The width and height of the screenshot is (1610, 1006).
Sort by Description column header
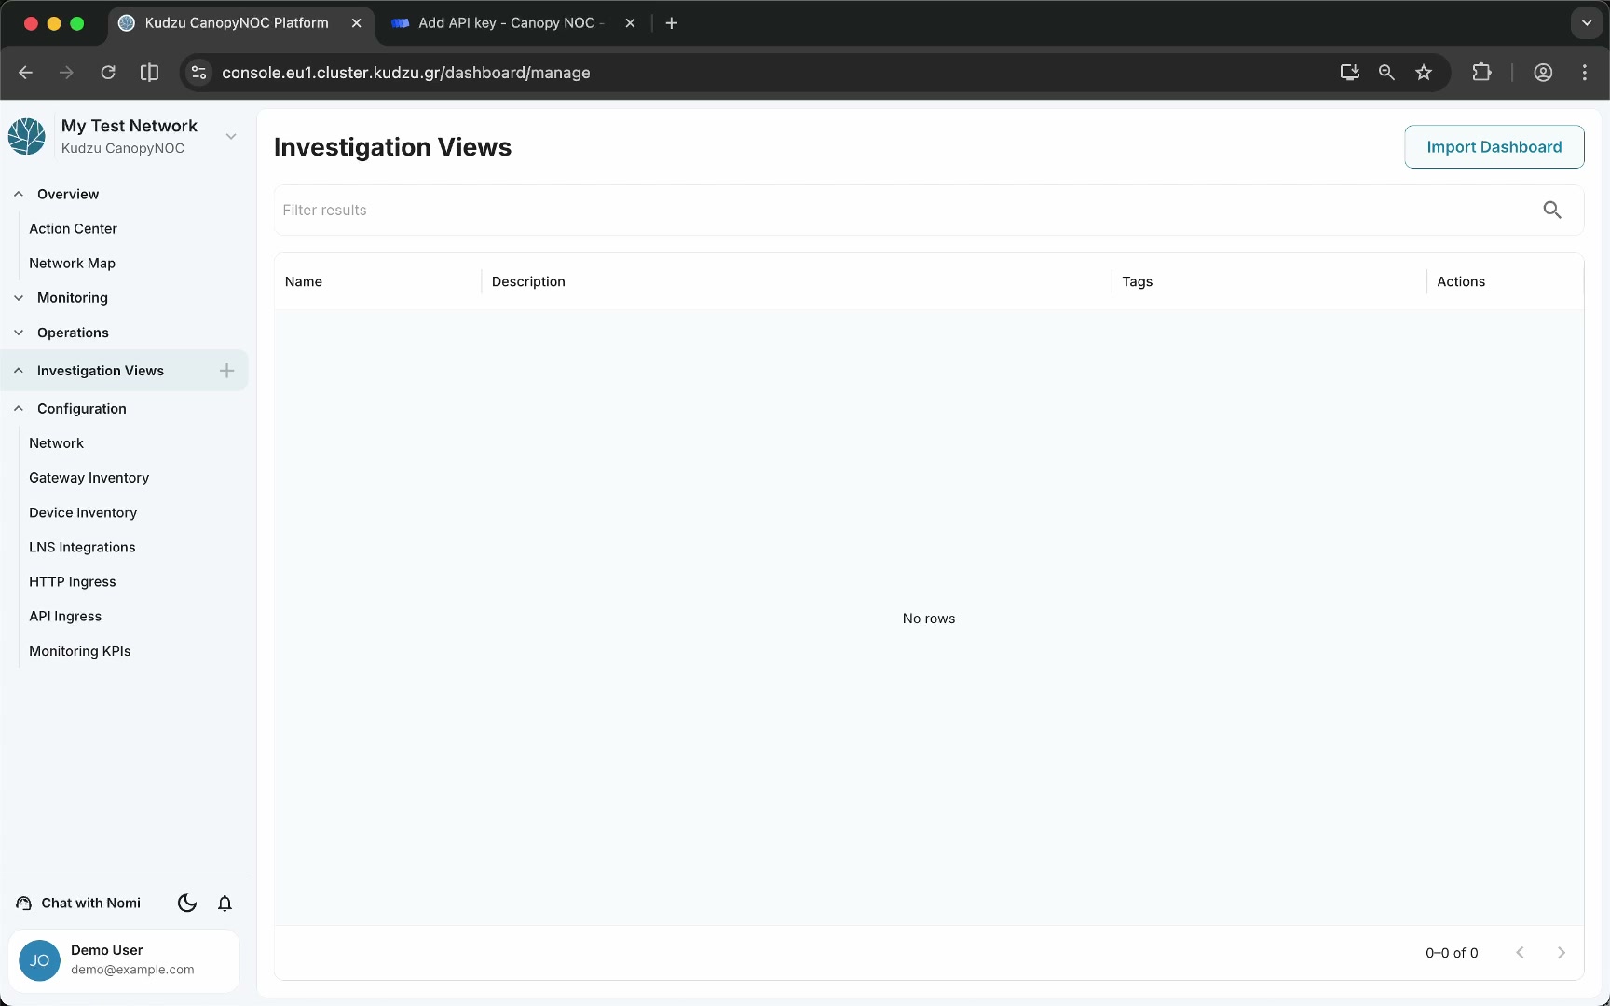pyautogui.click(x=528, y=281)
